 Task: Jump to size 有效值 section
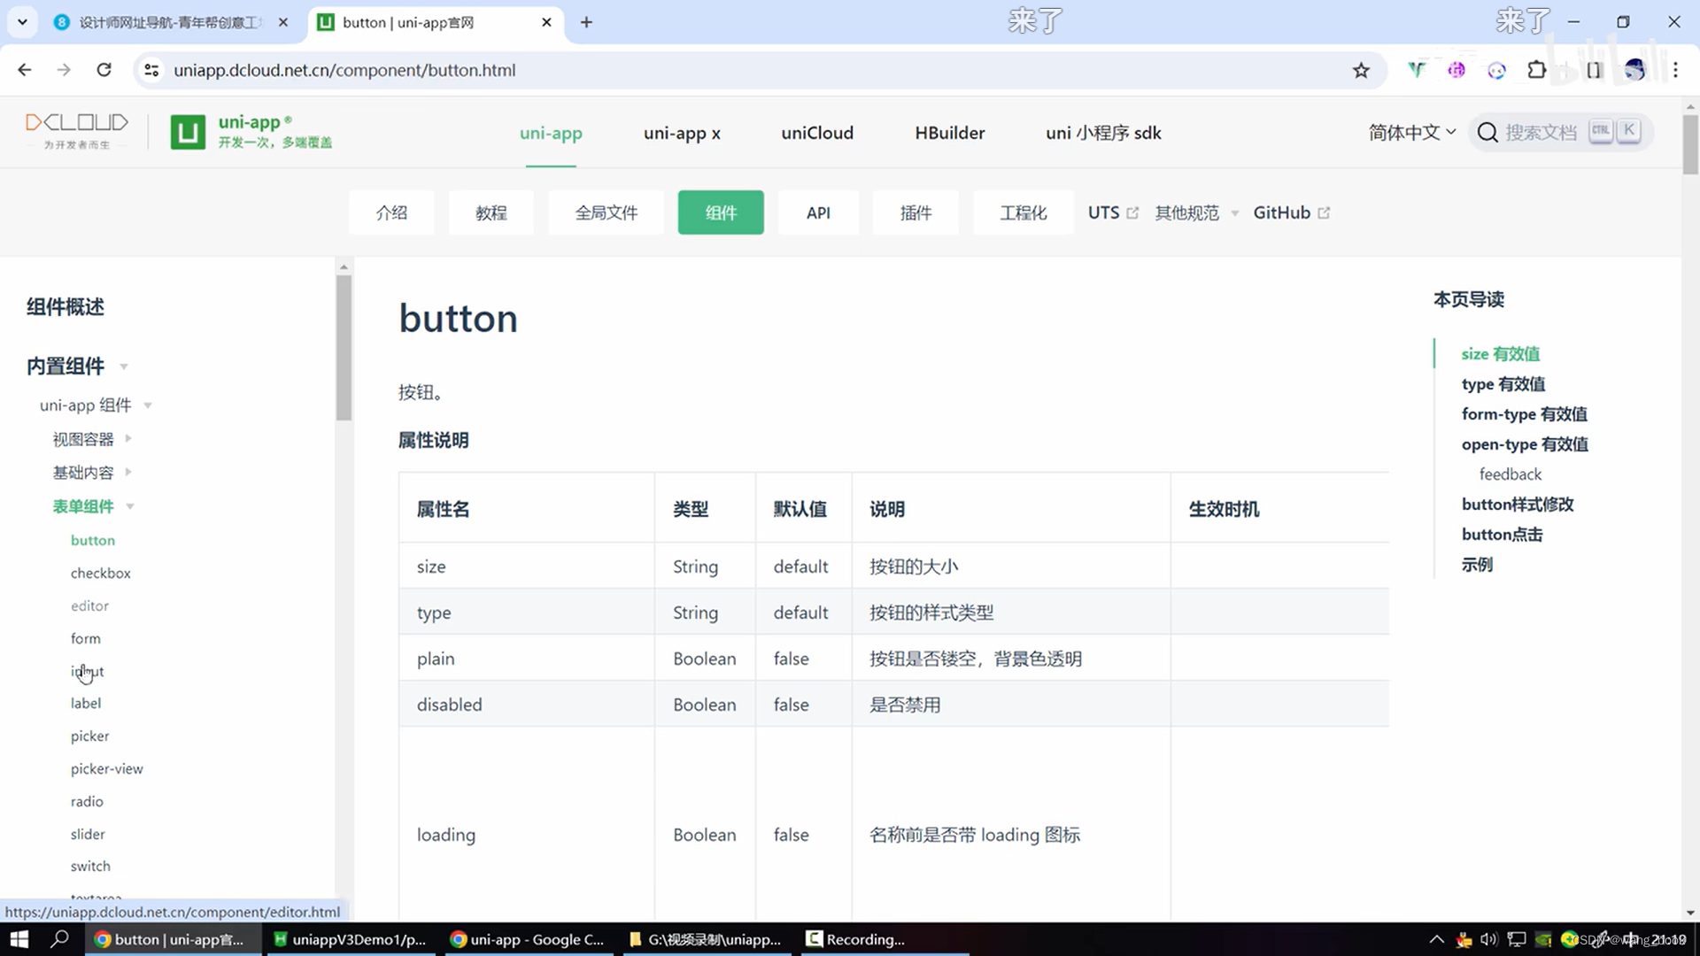pos(1501,354)
